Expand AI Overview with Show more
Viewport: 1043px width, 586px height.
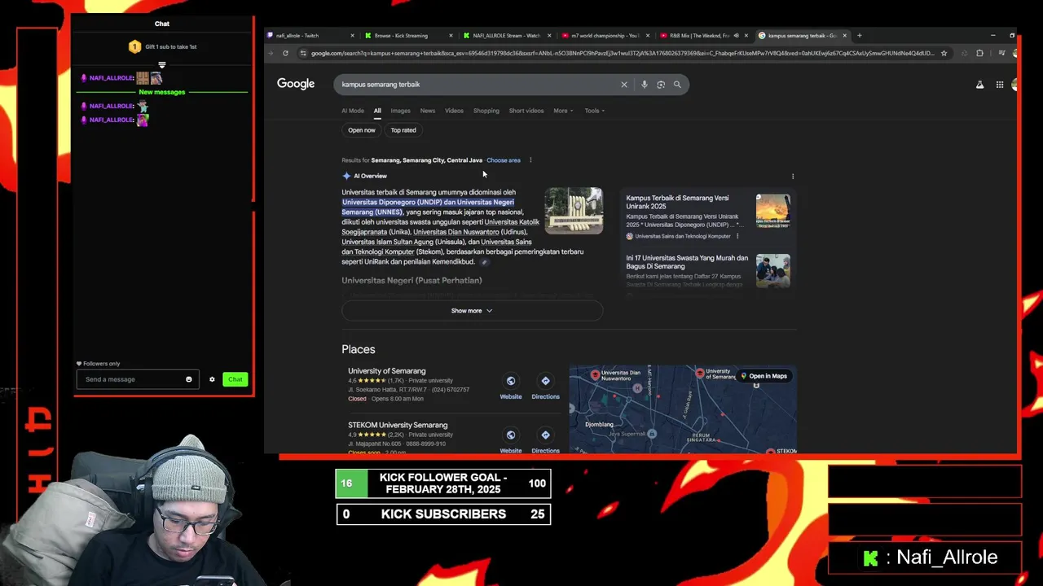coord(472,311)
